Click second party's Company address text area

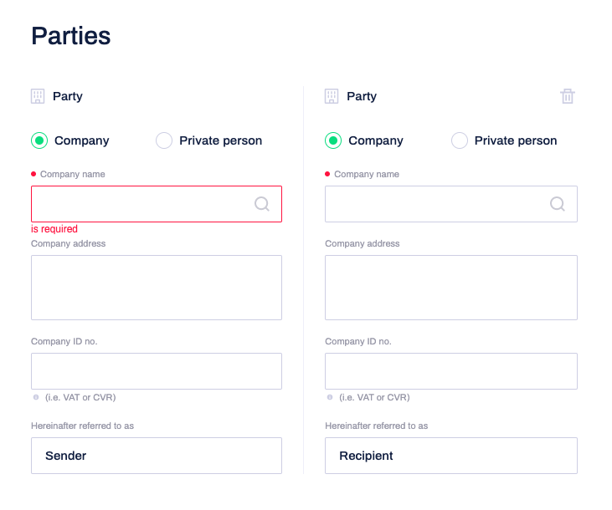coord(451,288)
